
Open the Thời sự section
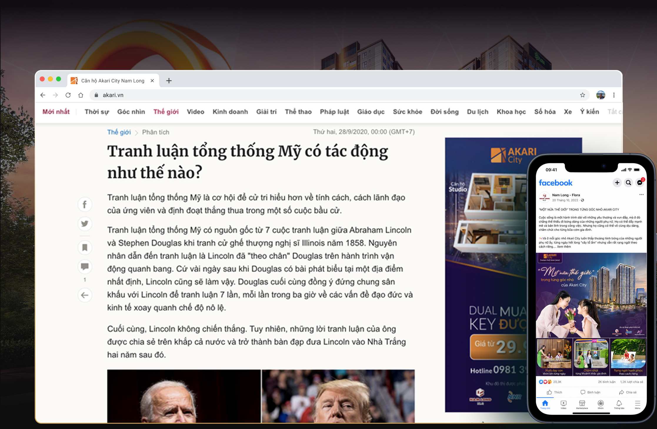pos(97,112)
